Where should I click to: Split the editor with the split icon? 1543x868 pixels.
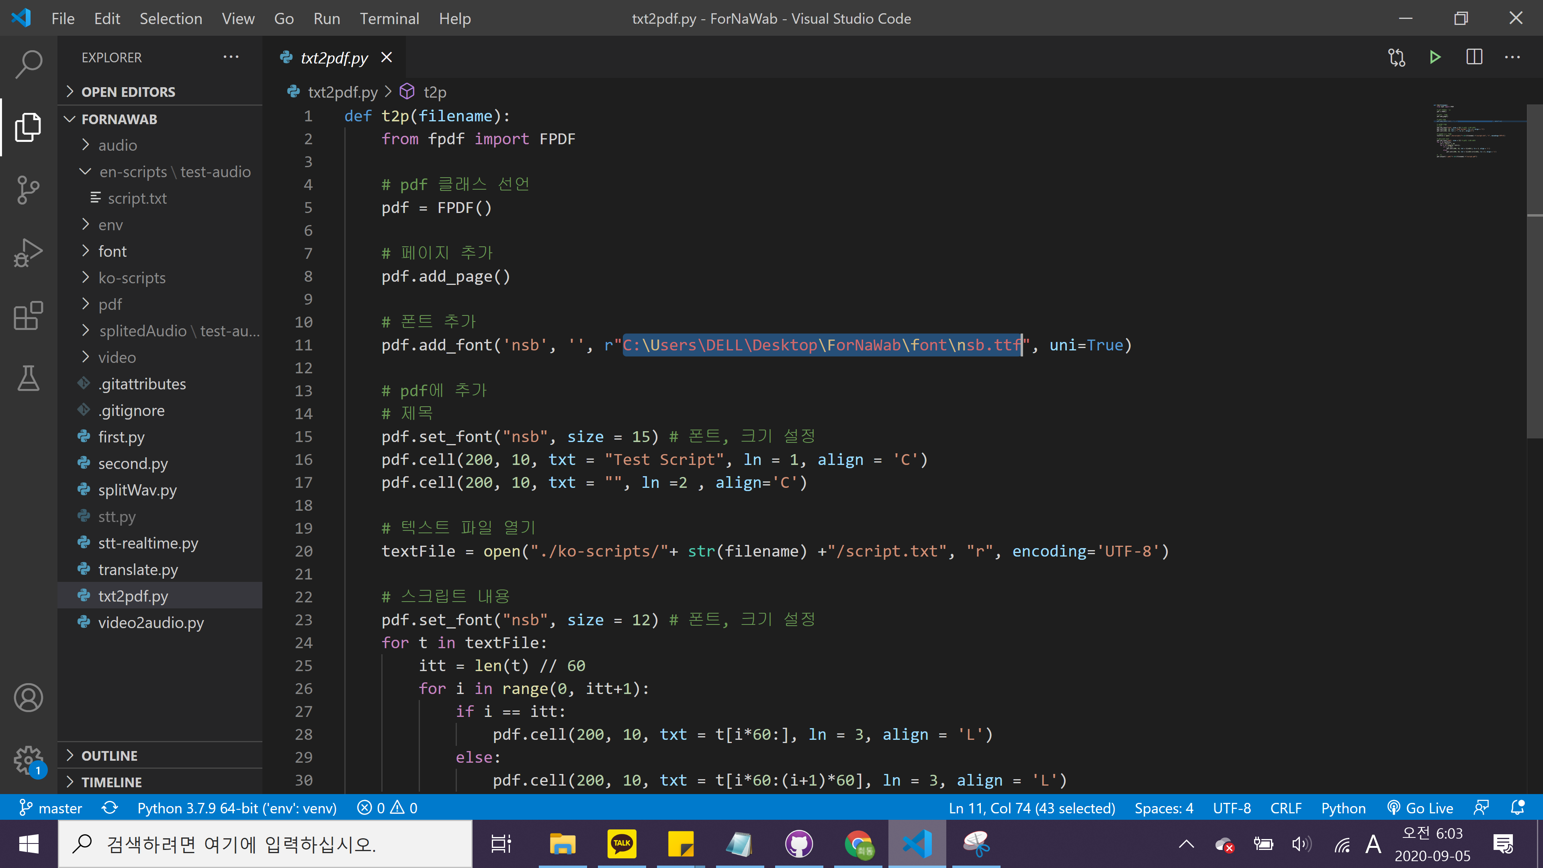1473,57
